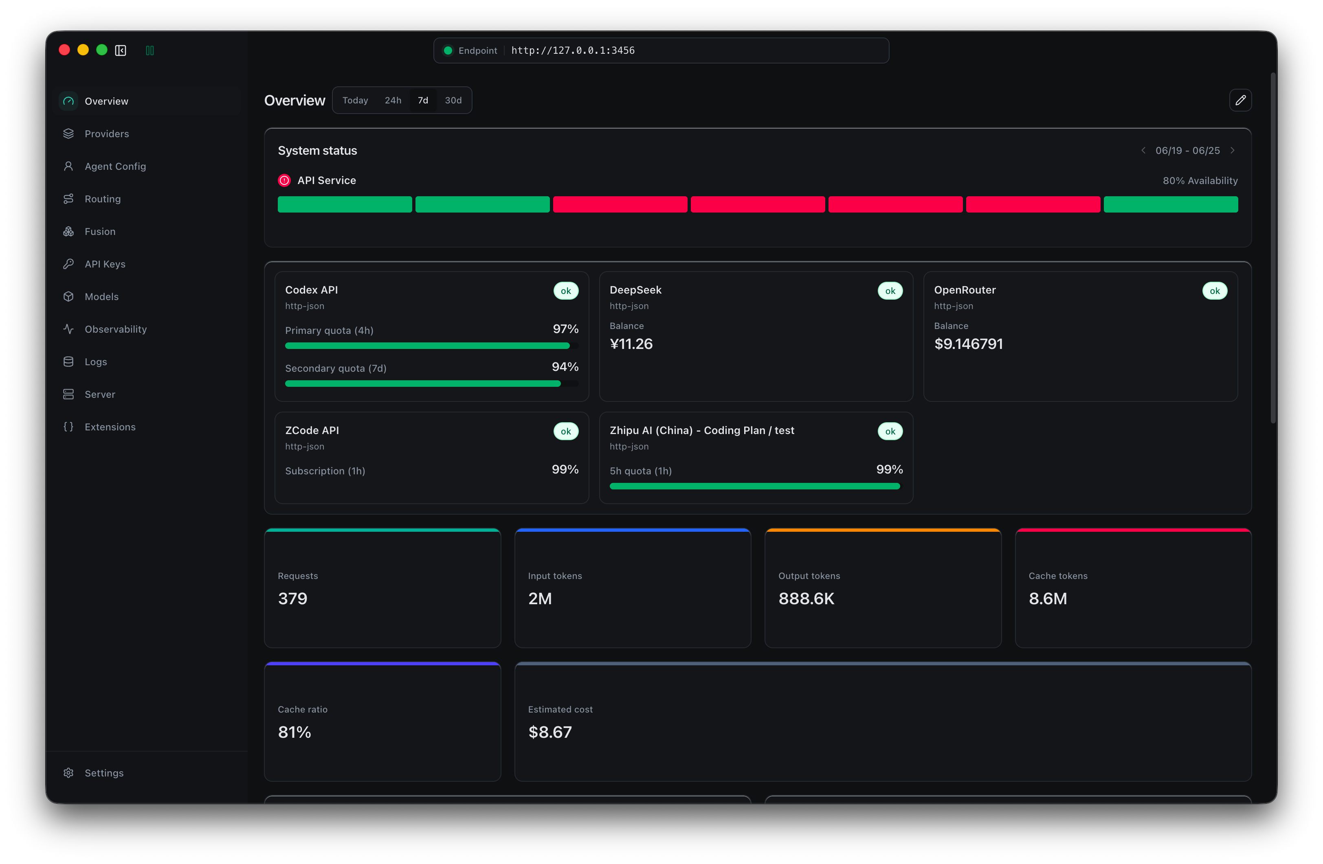The image size is (1323, 864).
Task: Open the Overview speedometer icon in sidebar
Action: pos(68,101)
